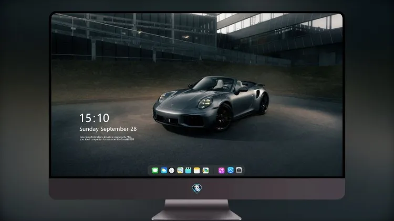Launch the Weather app from dock
This screenshot has height=221, width=394.
tap(164, 170)
